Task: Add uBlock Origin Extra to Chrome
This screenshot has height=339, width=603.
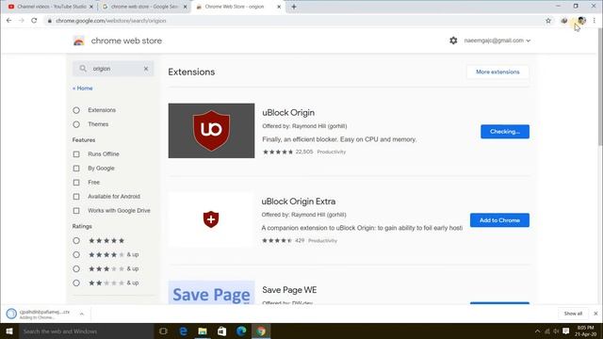Action: click(x=499, y=220)
